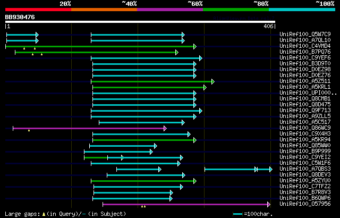340x218 pixels.
Task: Click the first short cyan segment of Q5W7C9
Action: pos(22,35)
